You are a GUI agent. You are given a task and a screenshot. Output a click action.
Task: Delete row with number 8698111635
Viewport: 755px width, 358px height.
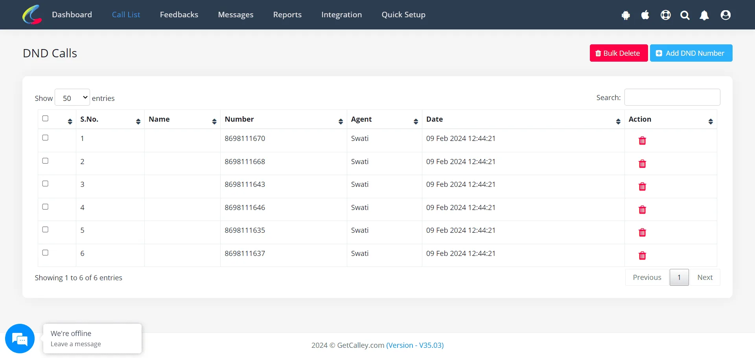[x=642, y=232]
